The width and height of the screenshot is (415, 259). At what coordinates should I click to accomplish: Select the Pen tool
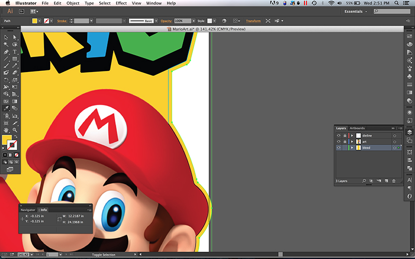[x=6, y=51]
